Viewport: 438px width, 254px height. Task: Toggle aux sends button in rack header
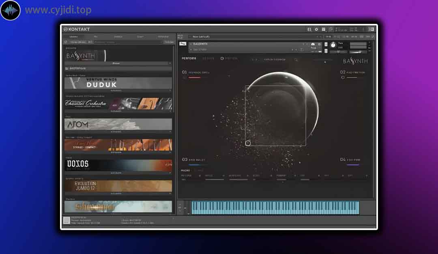tap(368, 37)
